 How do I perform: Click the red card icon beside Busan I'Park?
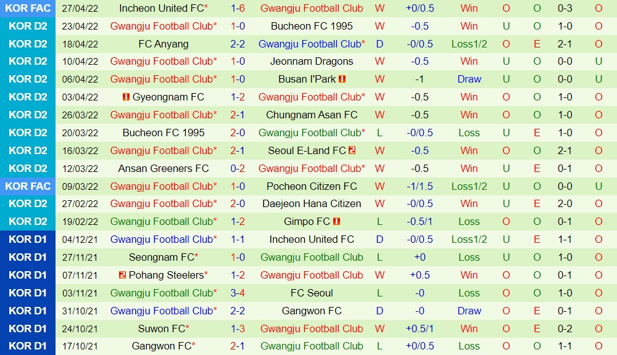(342, 80)
